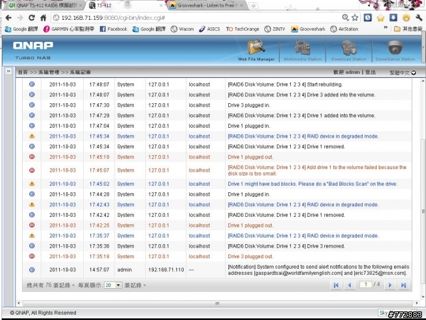Click the browser back arrow
This screenshot has height=320, width=426.
tap(9, 18)
